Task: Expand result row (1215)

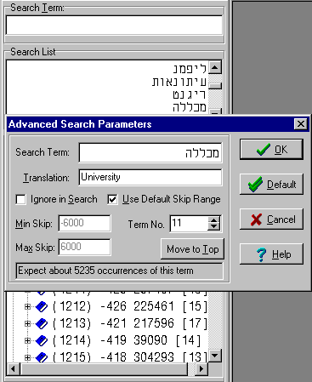Action: tap(27, 357)
